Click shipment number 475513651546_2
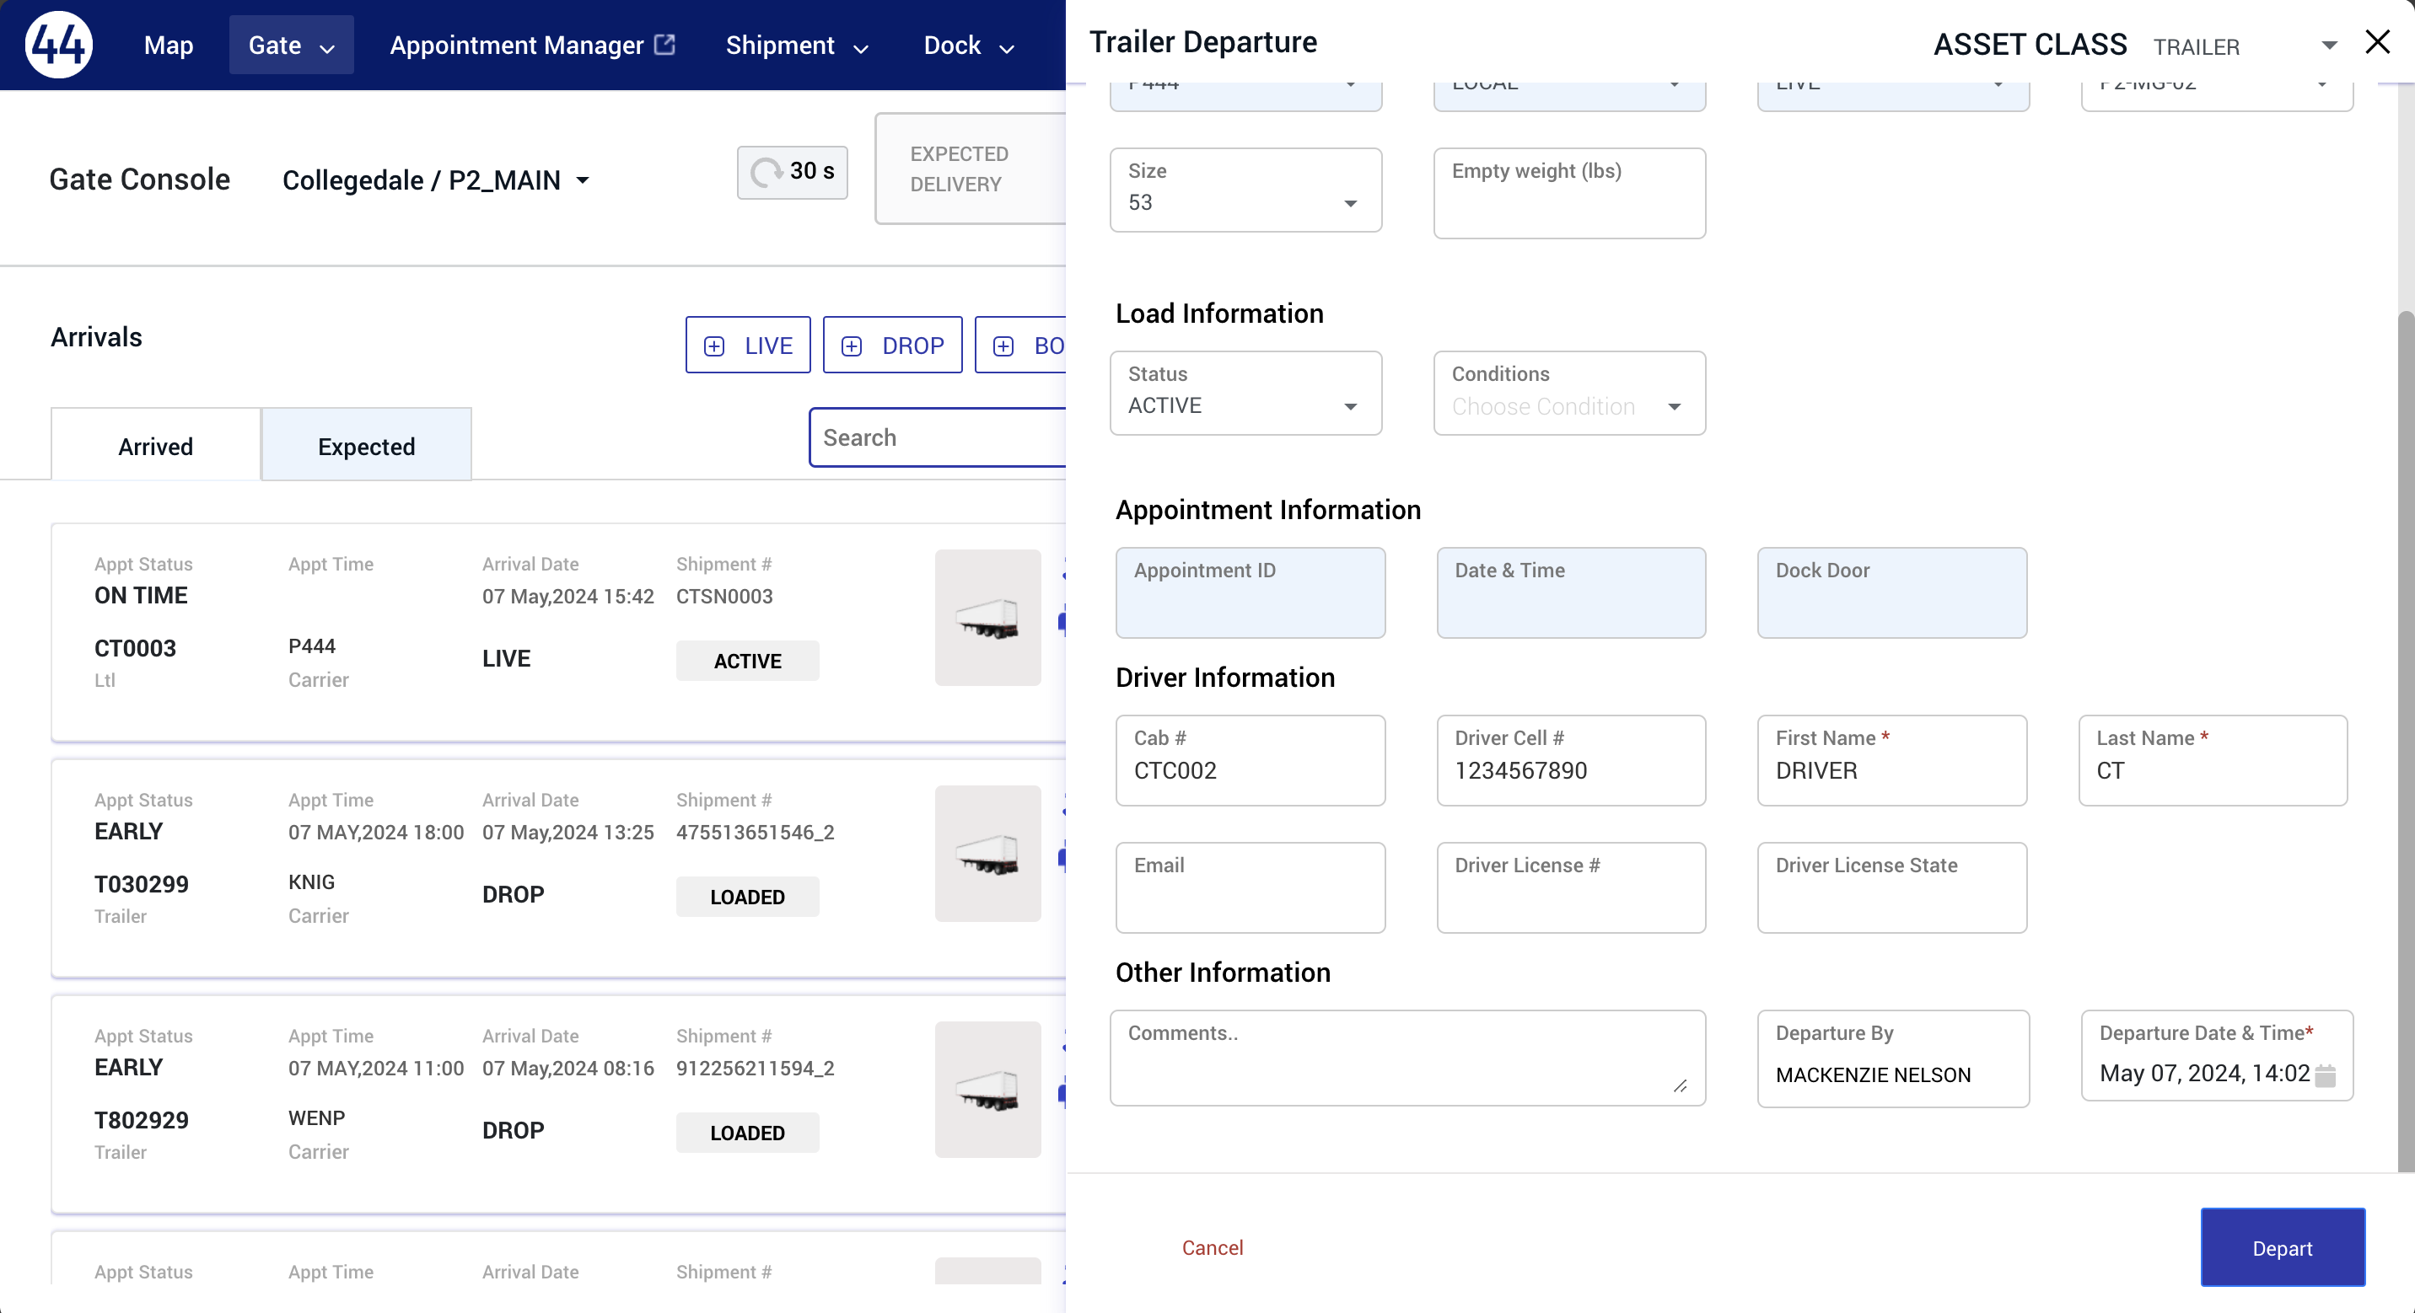The height and width of the screenshot is (1313, 2415). point(755,833)
